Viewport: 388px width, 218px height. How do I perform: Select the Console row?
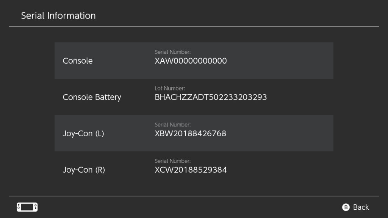(x=194, y=61)
